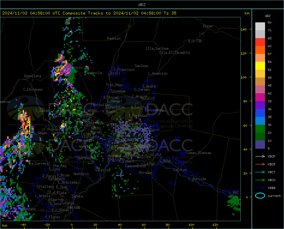
Task: Click the Lomas_Blancas map label
Action: point(199,153)
